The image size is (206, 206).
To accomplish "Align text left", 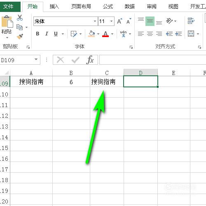I will pyautogui.click(x=141, y=34).
